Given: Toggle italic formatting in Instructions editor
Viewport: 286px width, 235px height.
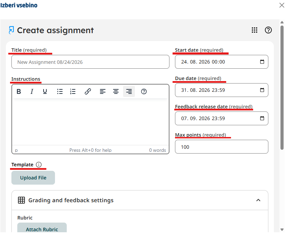Looking at the screenshot, I should (32, 91).
